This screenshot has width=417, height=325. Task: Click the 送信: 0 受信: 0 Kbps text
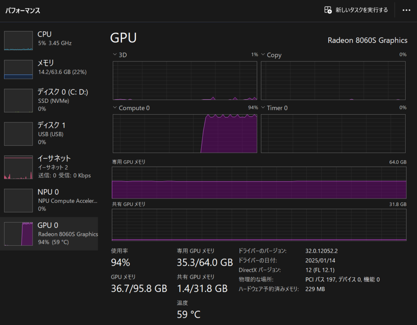(64, 175)
